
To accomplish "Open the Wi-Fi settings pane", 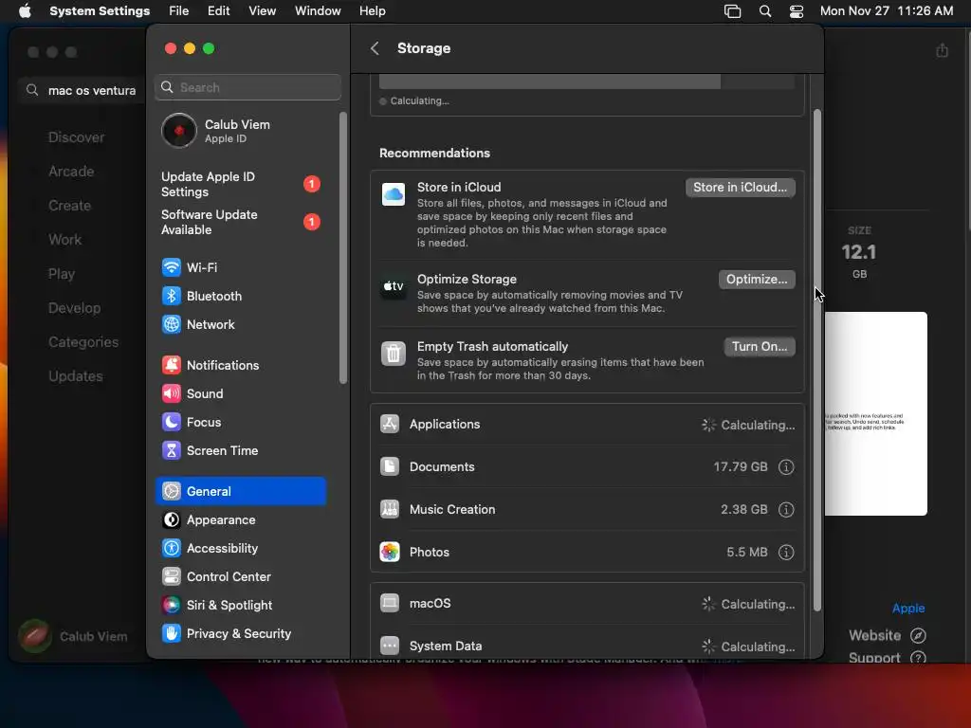I will (x=240, y=267).
